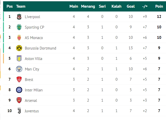Click the Inter Milan club logo

tap(19, 90)
